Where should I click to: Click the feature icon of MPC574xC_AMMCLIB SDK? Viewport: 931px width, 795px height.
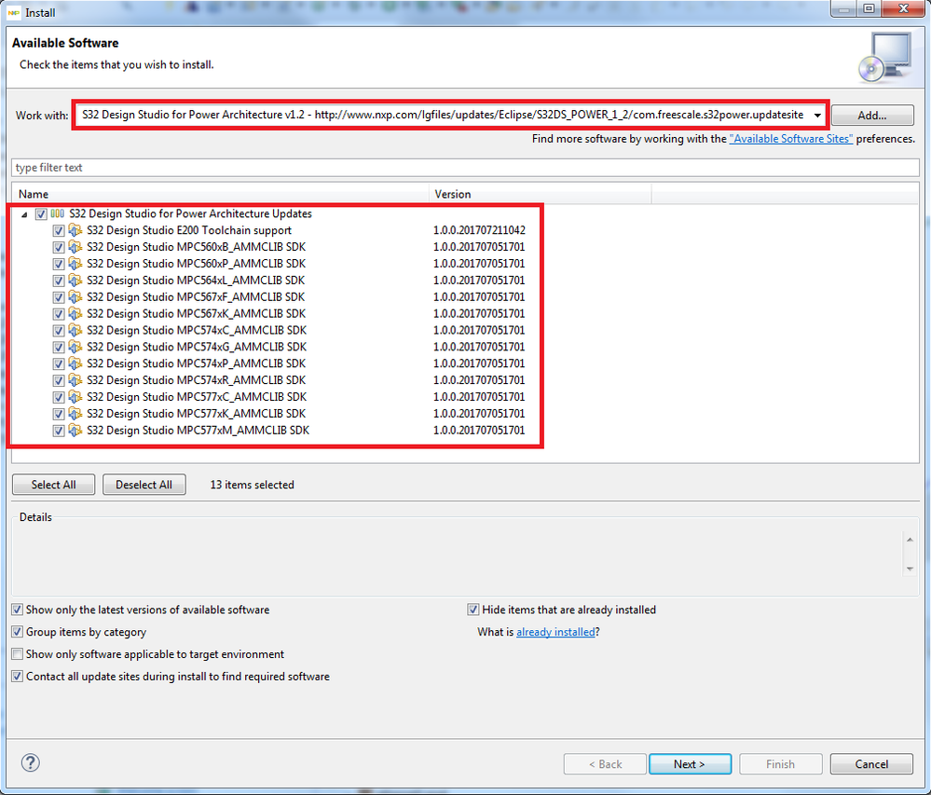pos(75,330)
